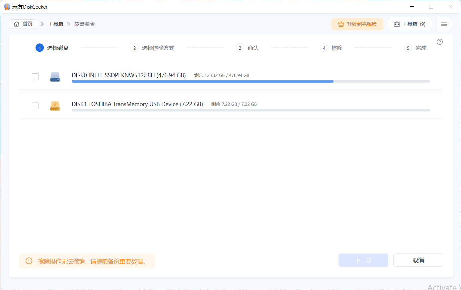Image resolution: width=461 pixels, height=290 pixels.
Task: Click the DISK0 INTEL hard drive icon
Action: tap(55, 77)
